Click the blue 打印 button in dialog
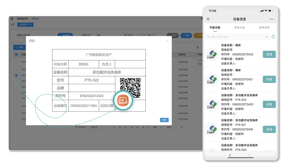Viewport: 286px width, 168px height. [164, 120]
